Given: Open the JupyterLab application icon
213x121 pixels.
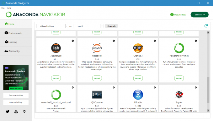Looking at the screenshot, I should point(56,48).
